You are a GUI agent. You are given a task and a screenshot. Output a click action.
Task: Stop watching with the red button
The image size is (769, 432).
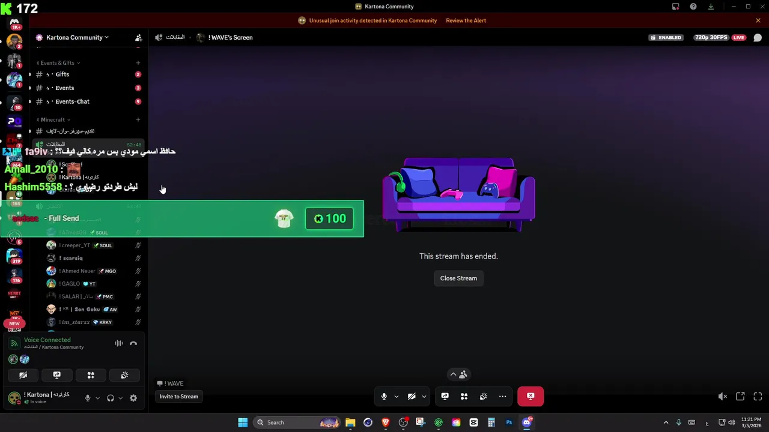[x=530, y=396]
